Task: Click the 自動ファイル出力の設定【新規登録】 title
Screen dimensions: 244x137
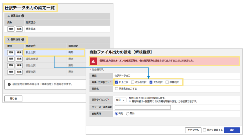Action: 121,52
